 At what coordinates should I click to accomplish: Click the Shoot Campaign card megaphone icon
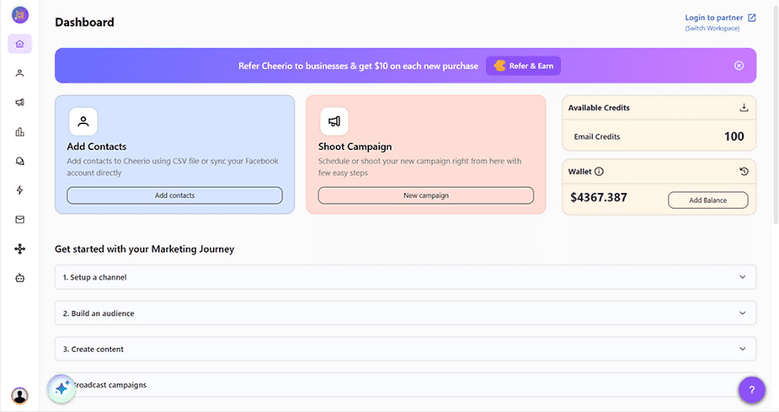pyautogui.click(x=334, y=121)
